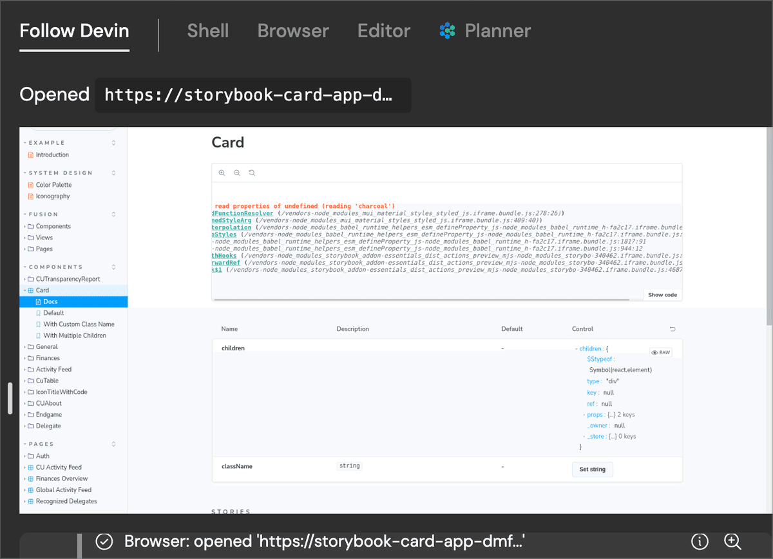Toggle FUSION section collapse arrows
The image size is (773, 559).
114,214
